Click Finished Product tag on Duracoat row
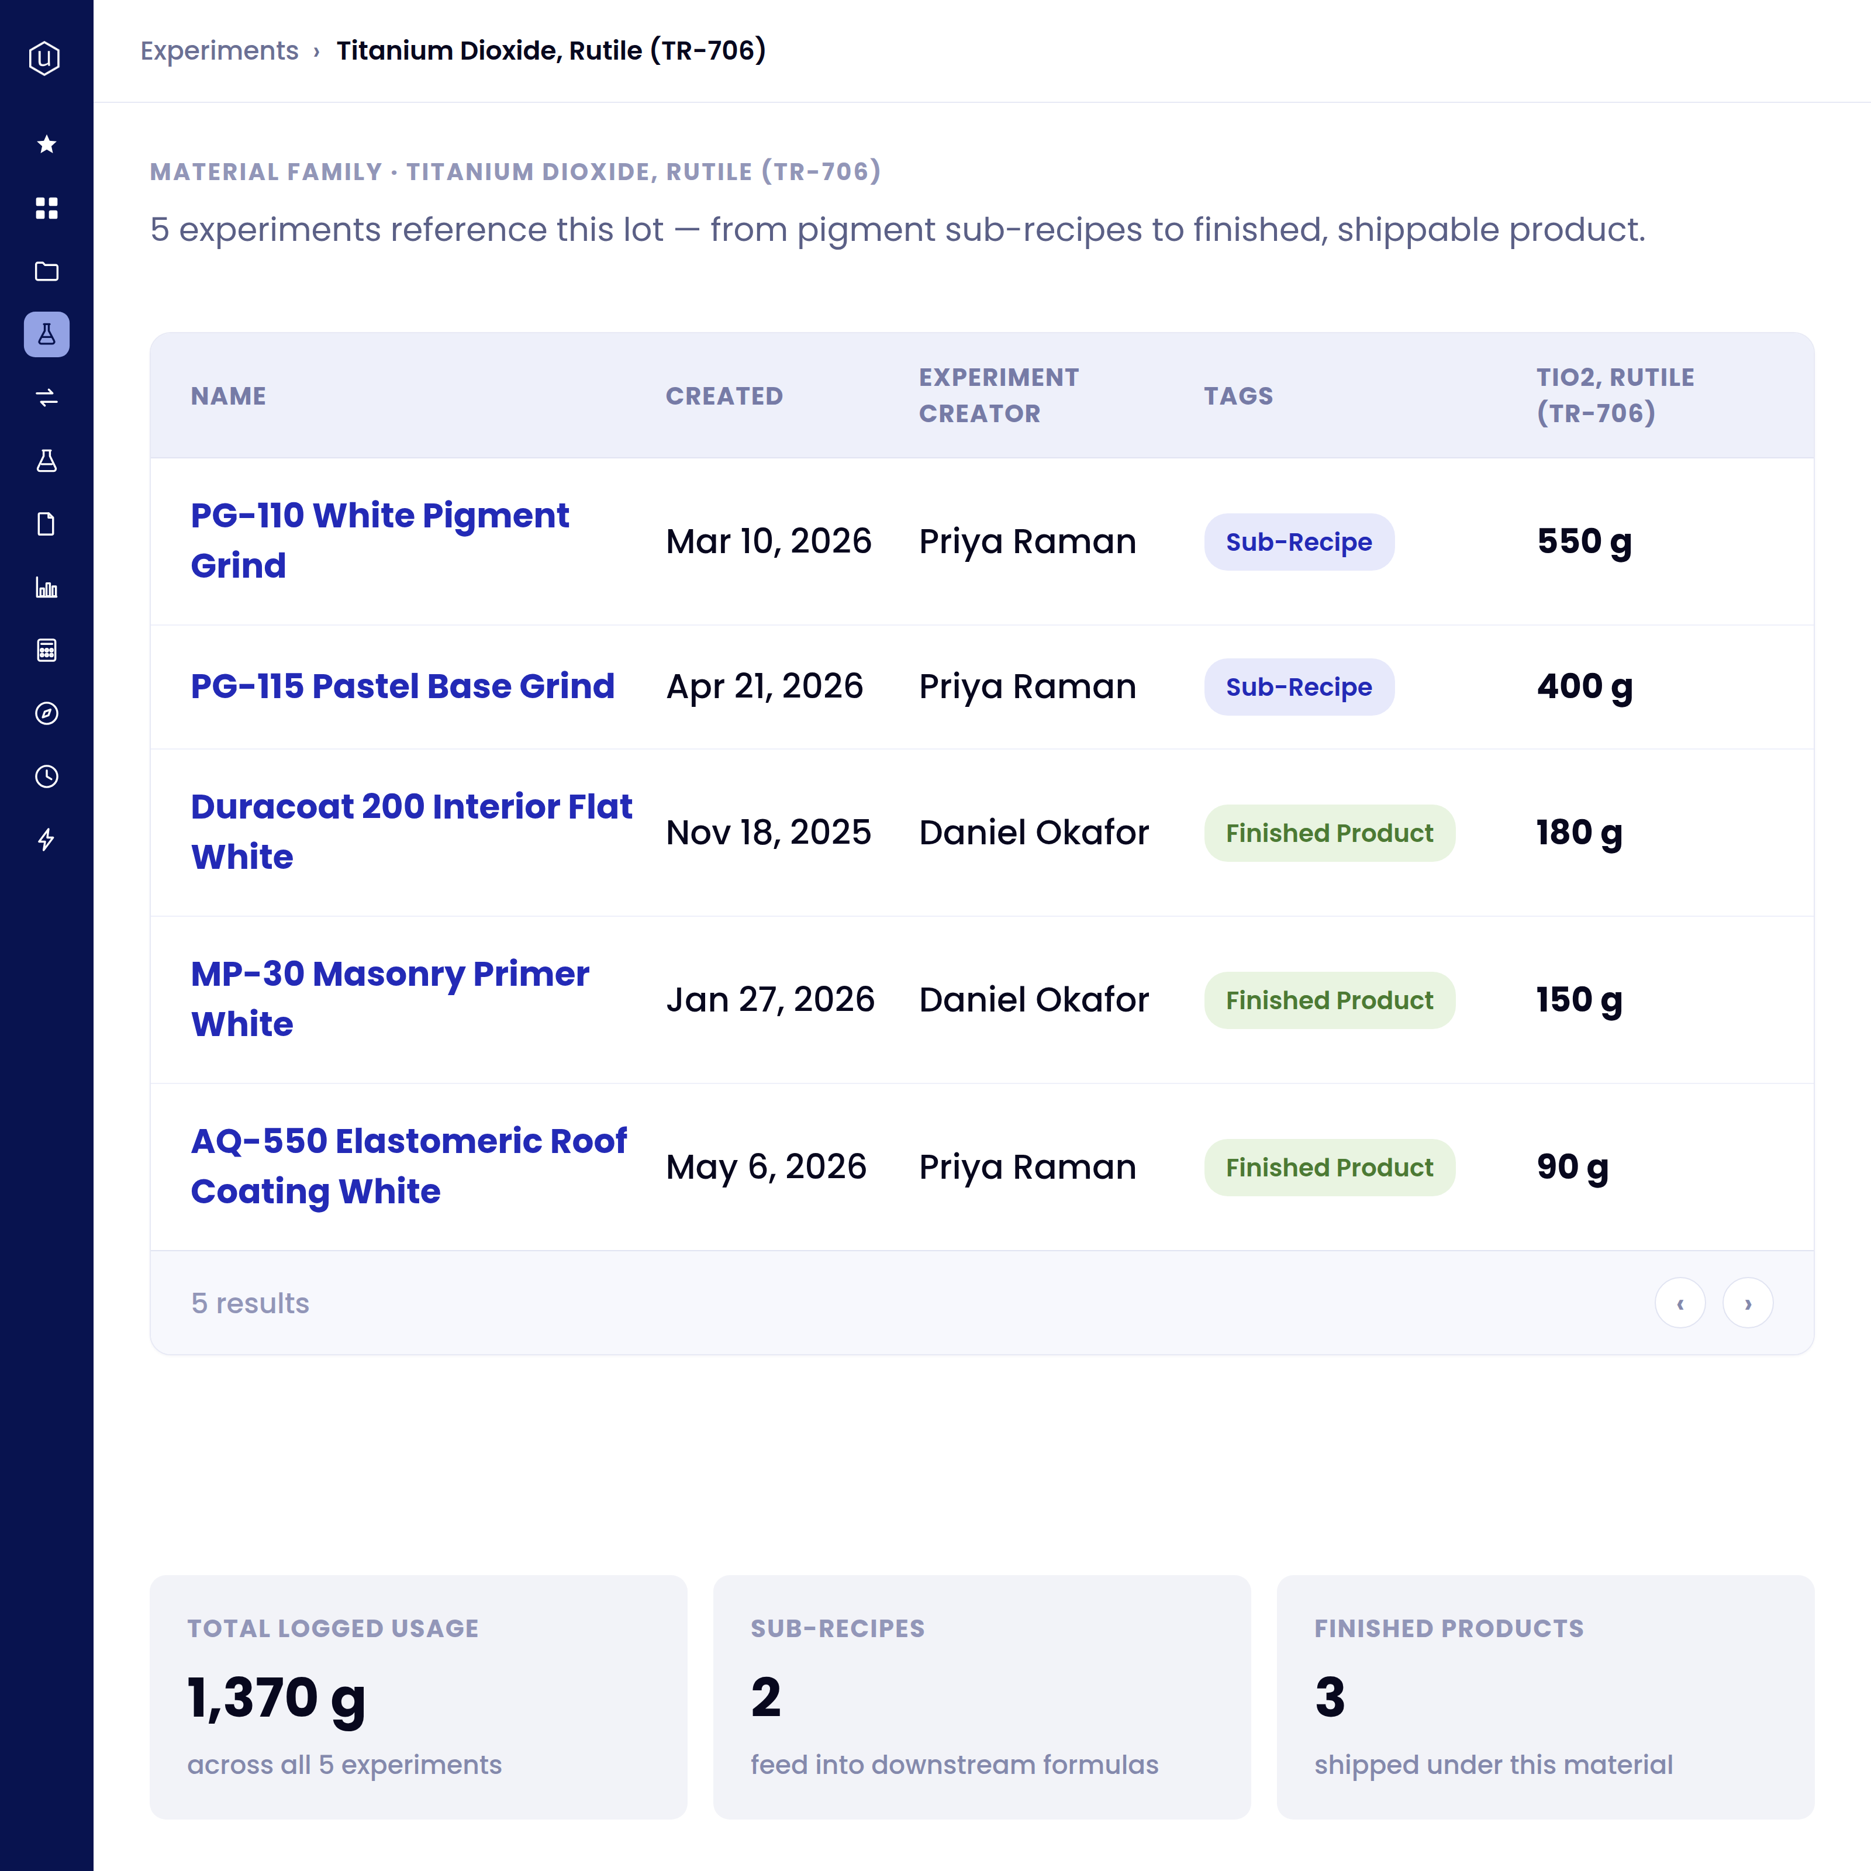Screen dimensions: 1871x1871 (x=1330, y=834)
